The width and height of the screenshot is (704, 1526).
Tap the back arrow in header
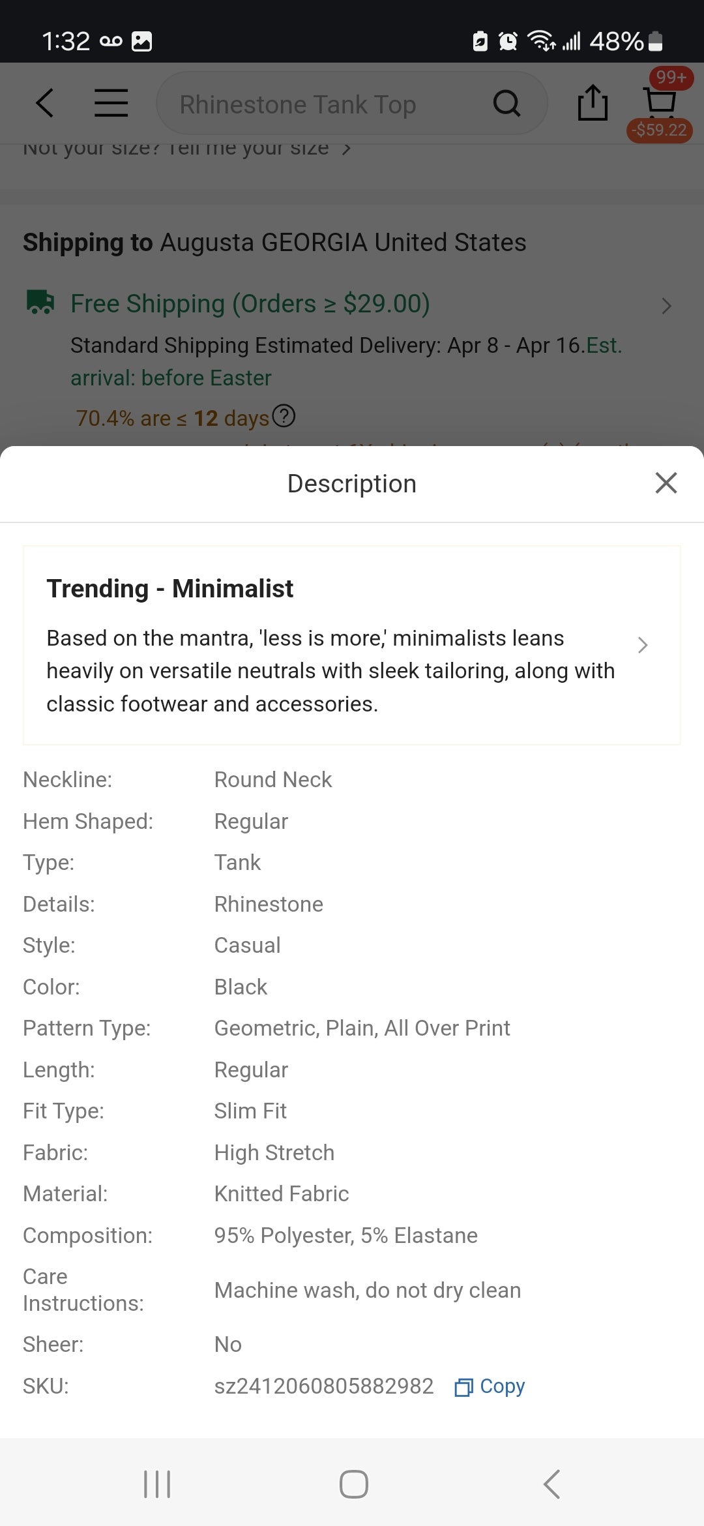pyautogui.click(x=44, y=103)
